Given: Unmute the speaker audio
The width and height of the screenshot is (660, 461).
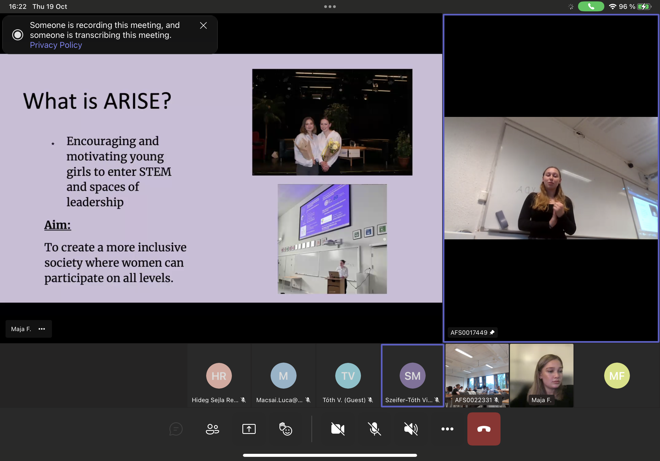Looking at the screenshot, I should pos(411,429).
